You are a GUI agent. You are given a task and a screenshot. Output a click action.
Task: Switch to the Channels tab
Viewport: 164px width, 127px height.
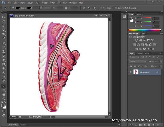click(139, 54)
